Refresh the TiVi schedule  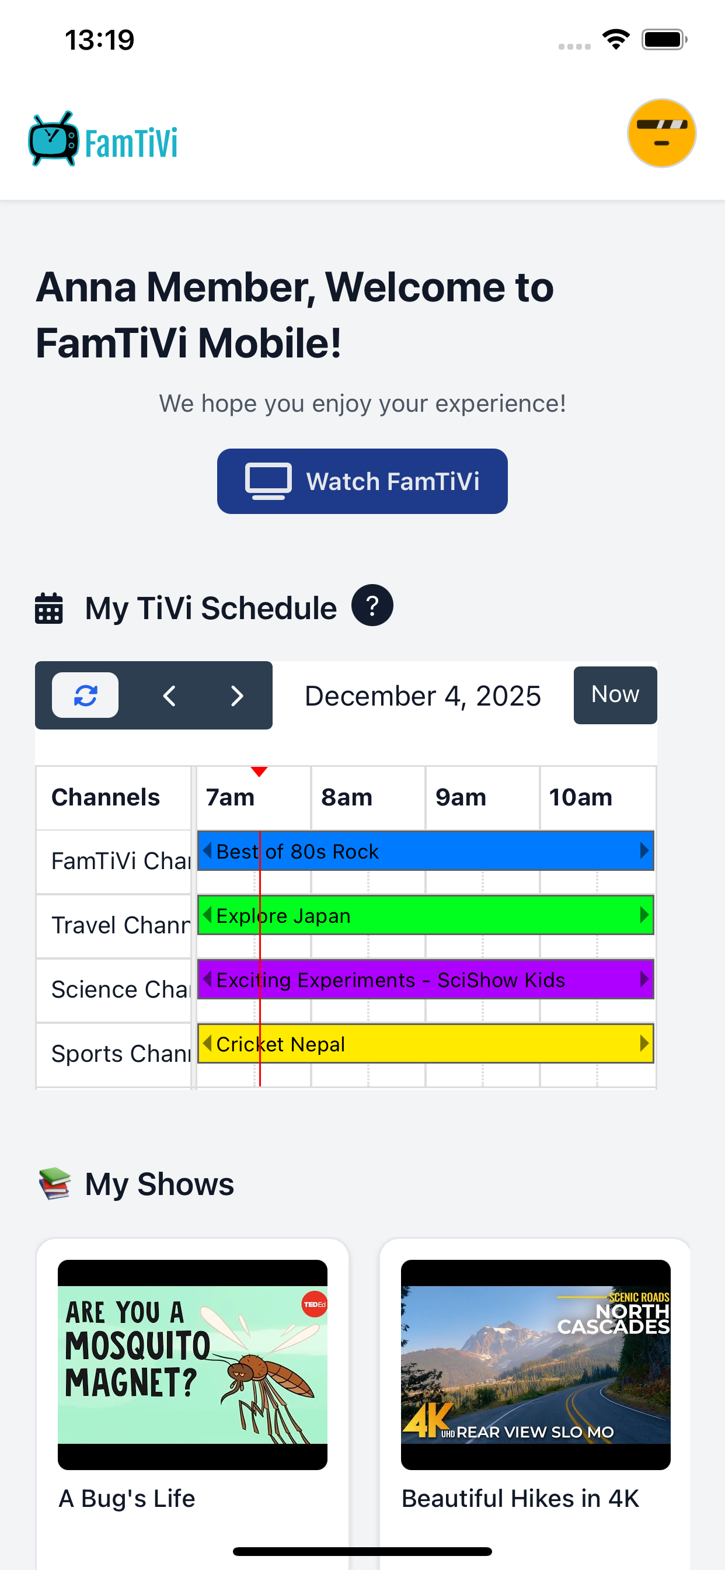(x=85, y=696)
